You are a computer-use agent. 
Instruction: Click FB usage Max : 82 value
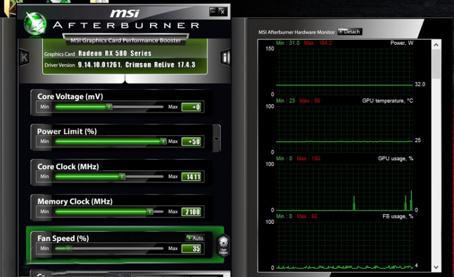click(307, 217)
